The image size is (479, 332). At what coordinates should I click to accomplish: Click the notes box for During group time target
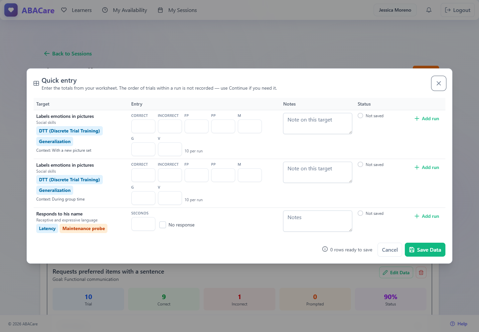[x=318, y=172]
